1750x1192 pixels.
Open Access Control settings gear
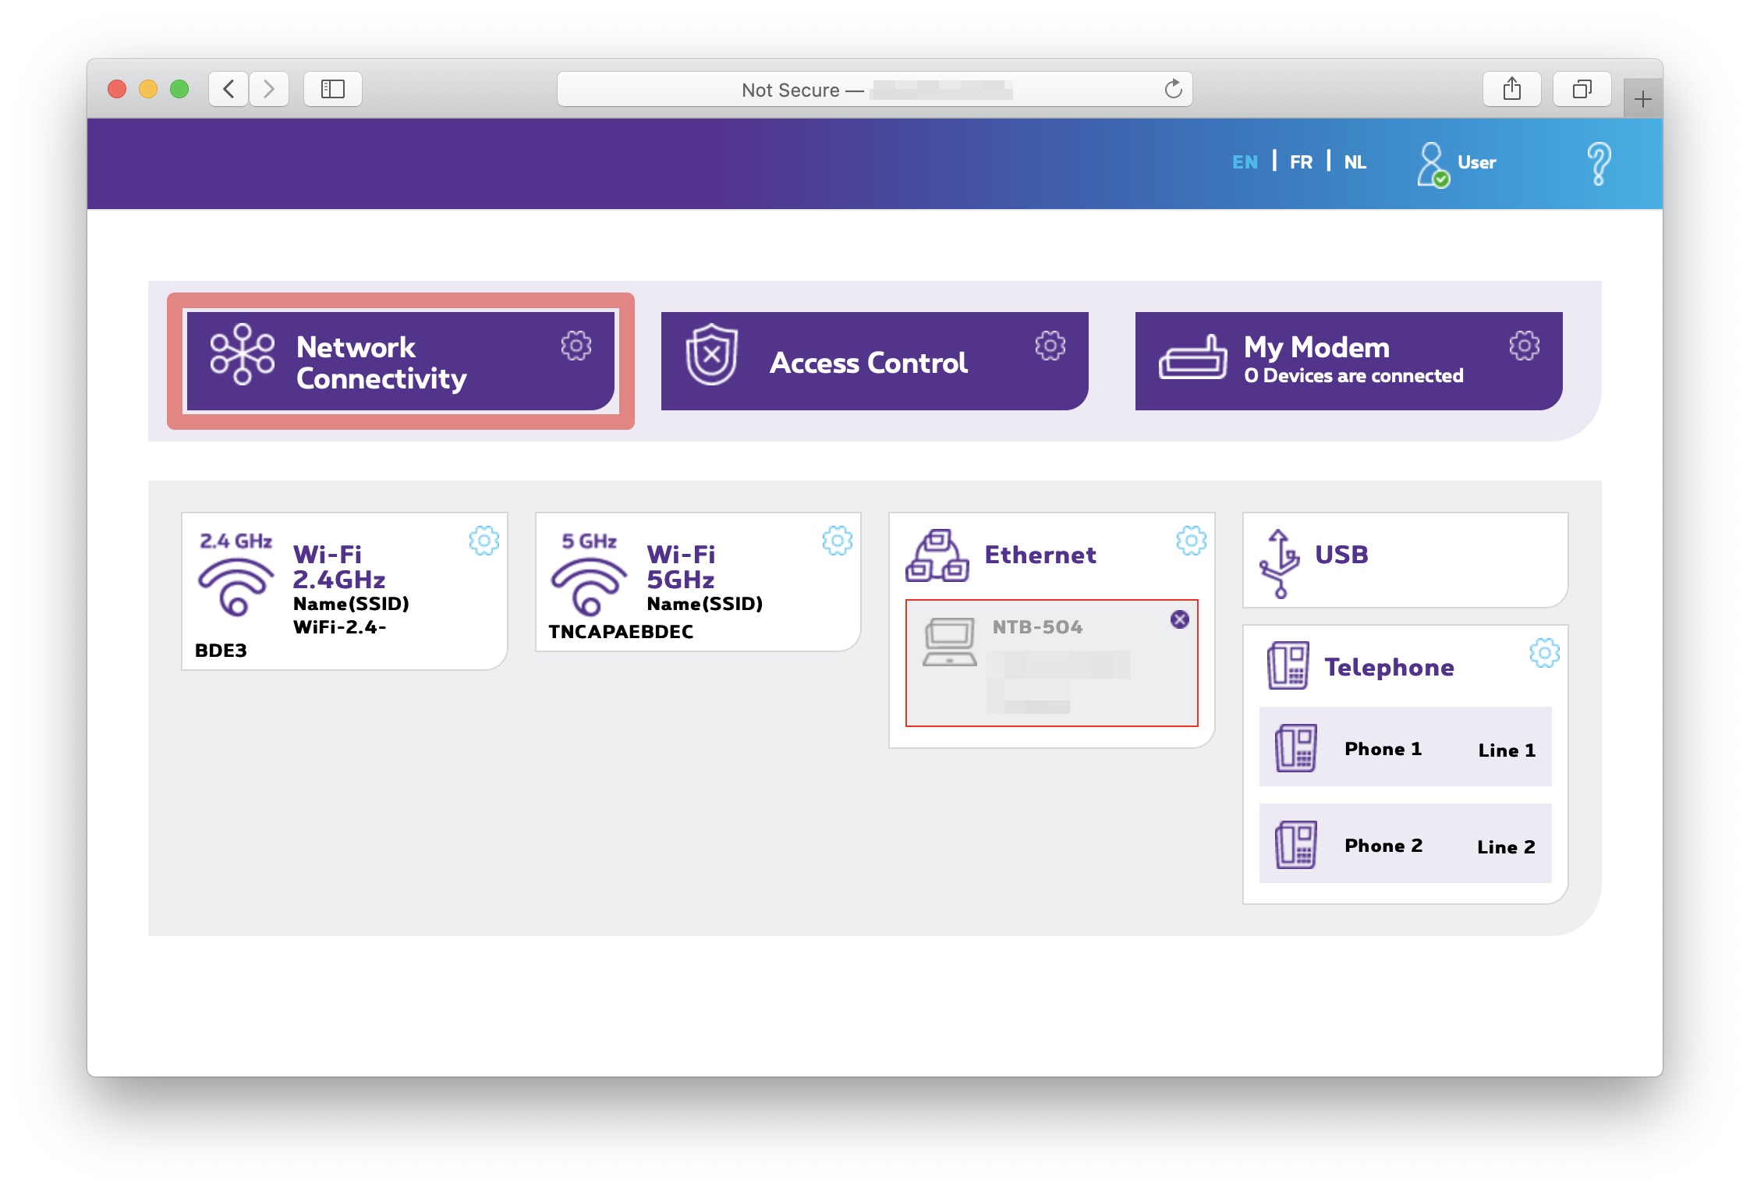point(1050,346)
